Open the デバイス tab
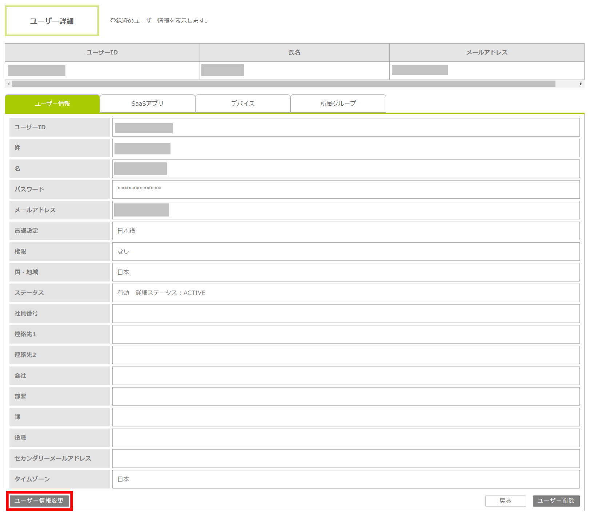 242,104
